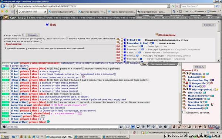The image size is (222, 139).
Task: Click the Quick Tabs grid icon
Action: point(13,11)
